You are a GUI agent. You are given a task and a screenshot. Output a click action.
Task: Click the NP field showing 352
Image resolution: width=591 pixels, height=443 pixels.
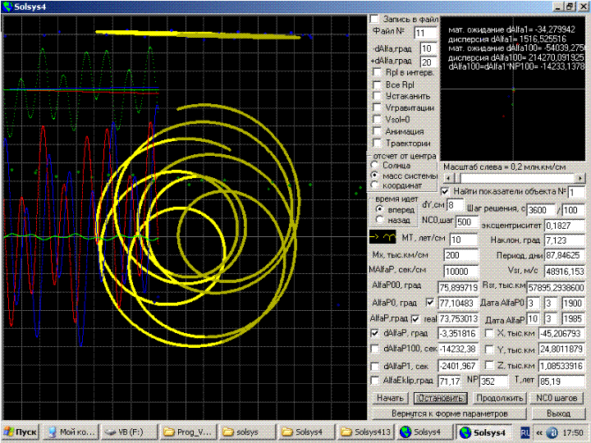coord(494,381)
